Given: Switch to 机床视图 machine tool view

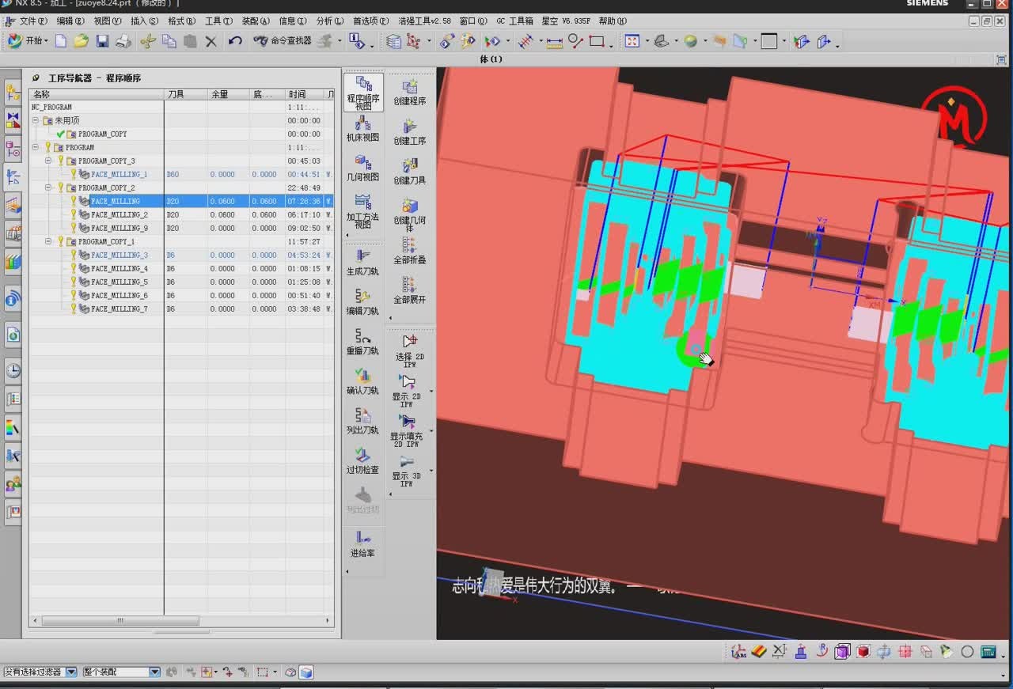Looking at the screenshot, I should pyautogui.click(x=363, y=131).
